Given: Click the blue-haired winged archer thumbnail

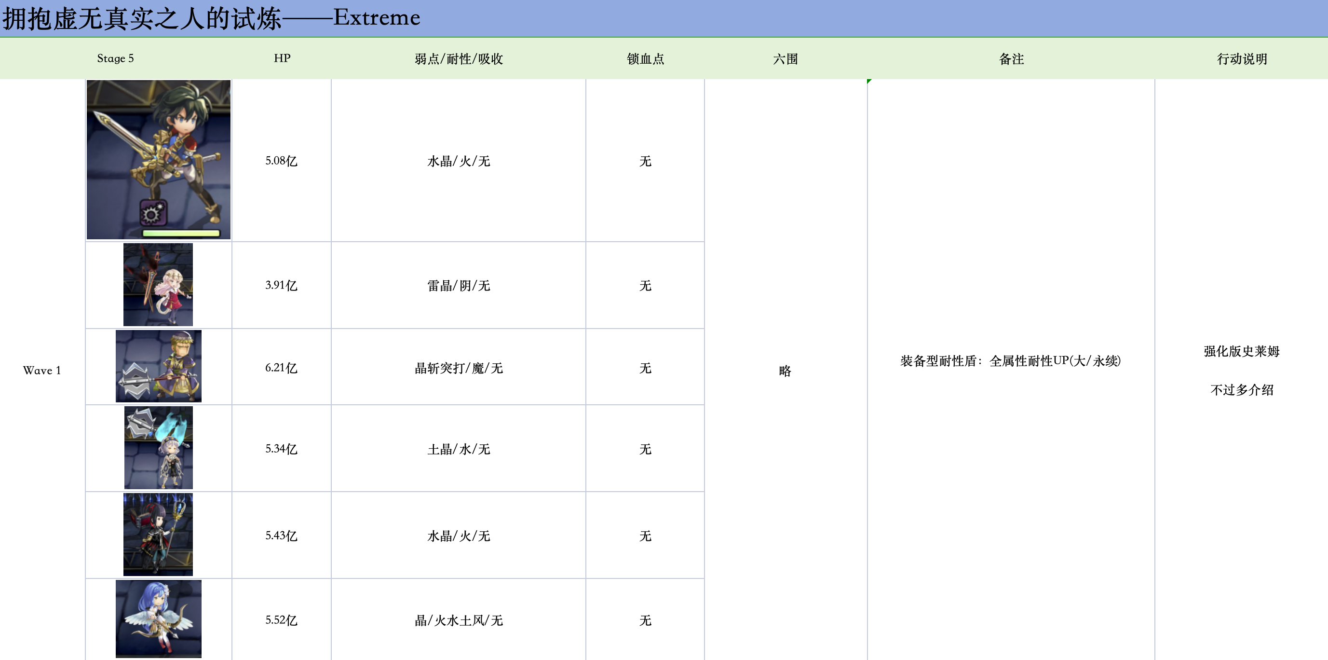Looking at the screenshot, I should (158, 619).
